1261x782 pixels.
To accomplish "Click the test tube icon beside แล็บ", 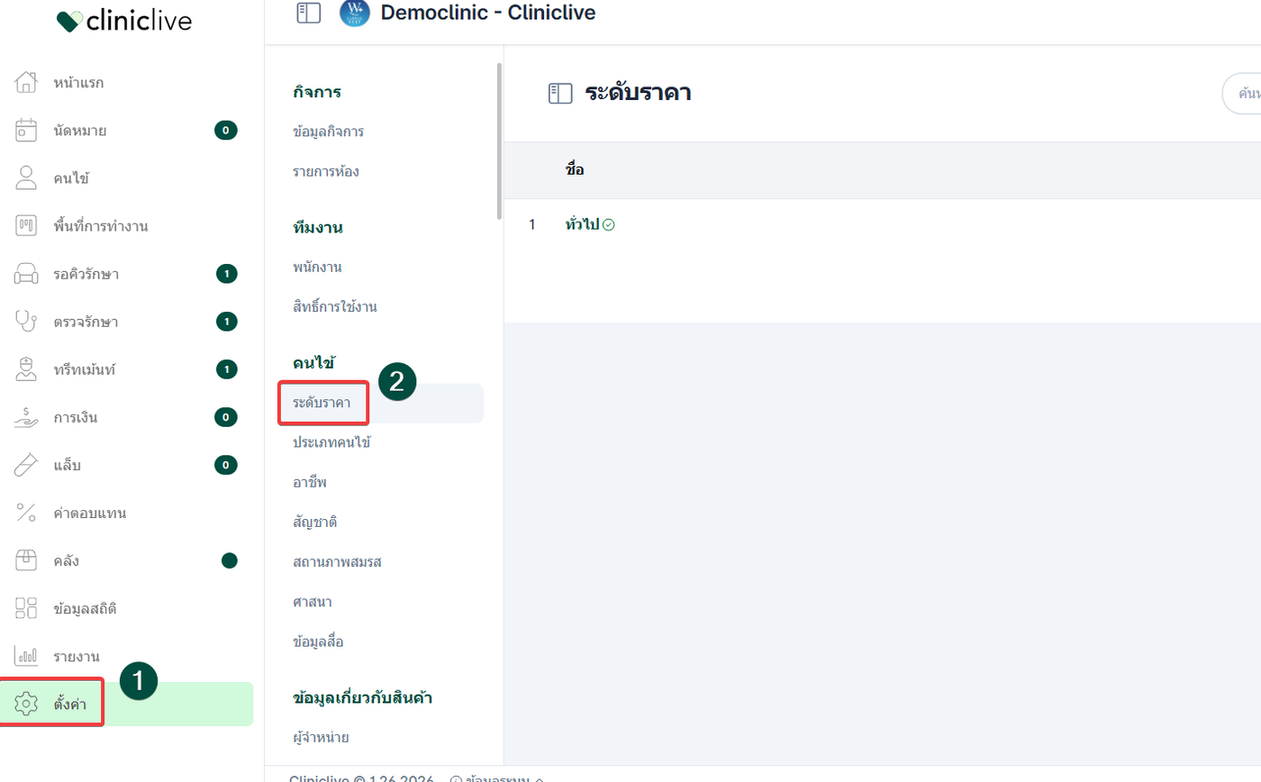I will click(x=26, y=465).
